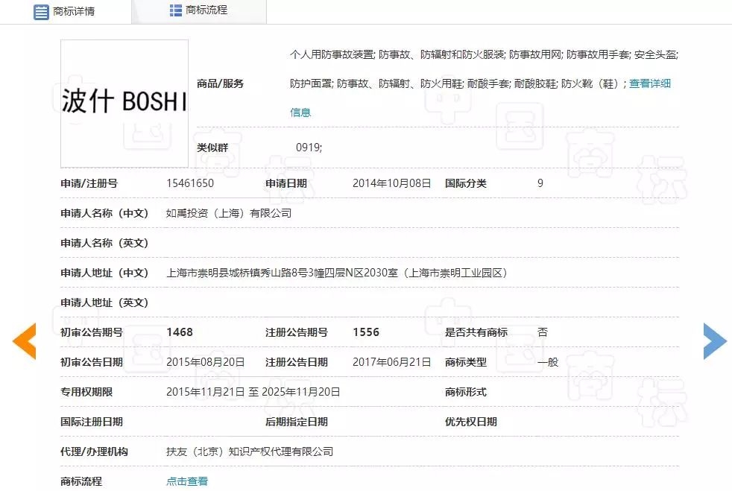Click 点击查看 link for trademark flow
This screenshot has height=491, width=732.
(x=187, y=481)
